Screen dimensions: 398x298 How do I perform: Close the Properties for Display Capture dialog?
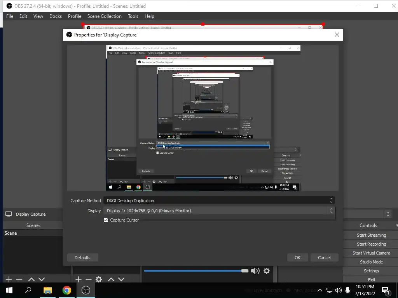pos(337,35)
